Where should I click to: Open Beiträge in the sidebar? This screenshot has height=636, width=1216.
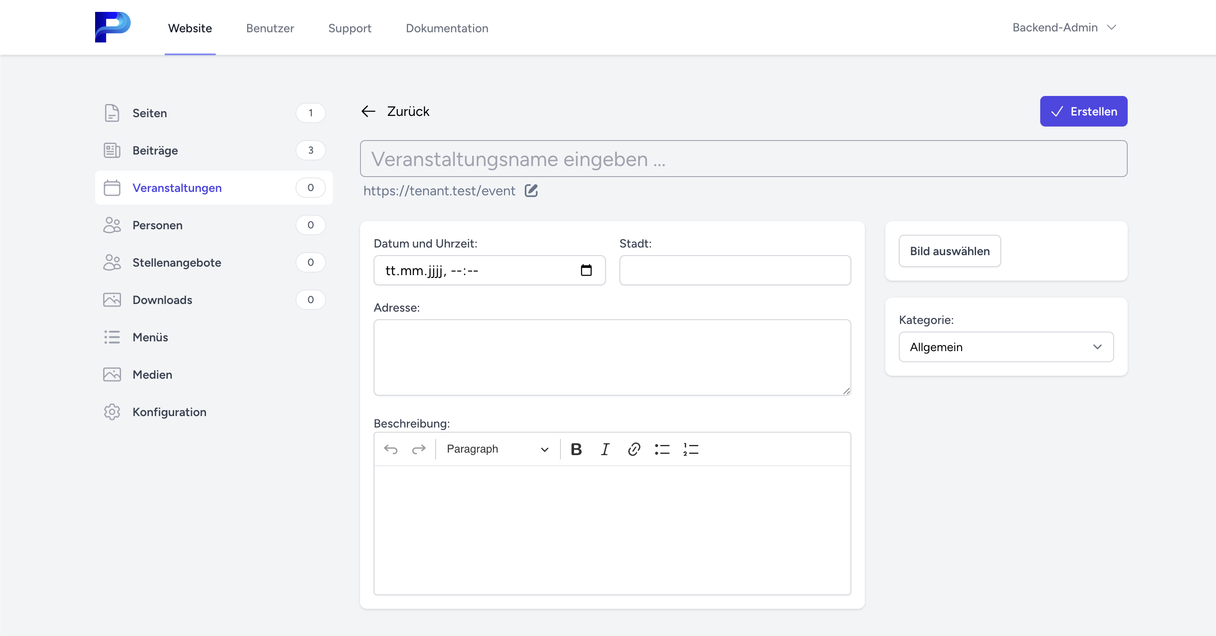(155, 151)
